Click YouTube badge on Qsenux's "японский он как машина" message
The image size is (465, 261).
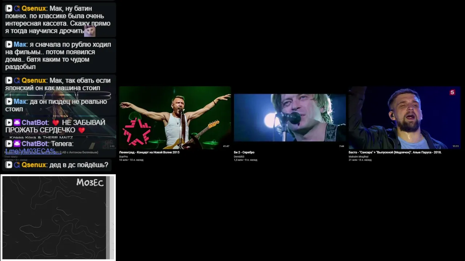click(9, 80)
